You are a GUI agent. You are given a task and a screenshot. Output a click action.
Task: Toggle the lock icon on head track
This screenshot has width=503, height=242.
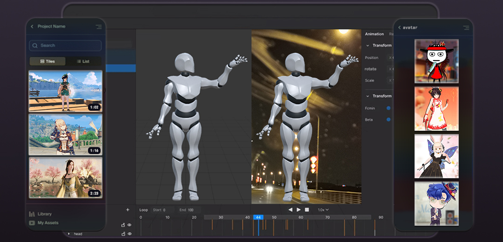click(x=123, y=234)
